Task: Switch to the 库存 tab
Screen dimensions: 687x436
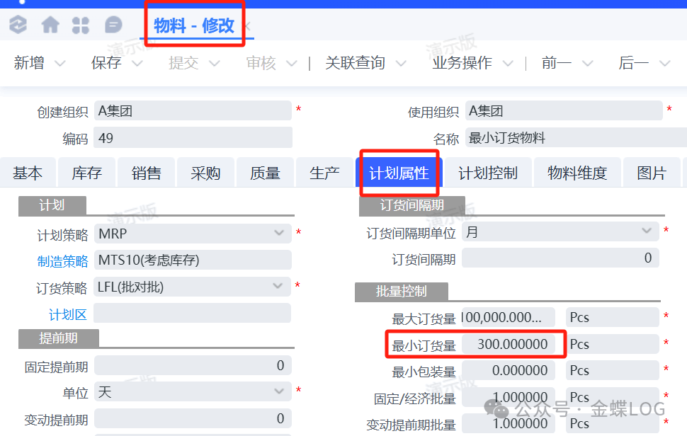Action: click(x=87, y=173)
